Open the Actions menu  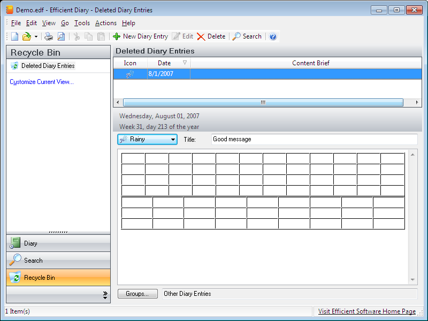(105, 23)
